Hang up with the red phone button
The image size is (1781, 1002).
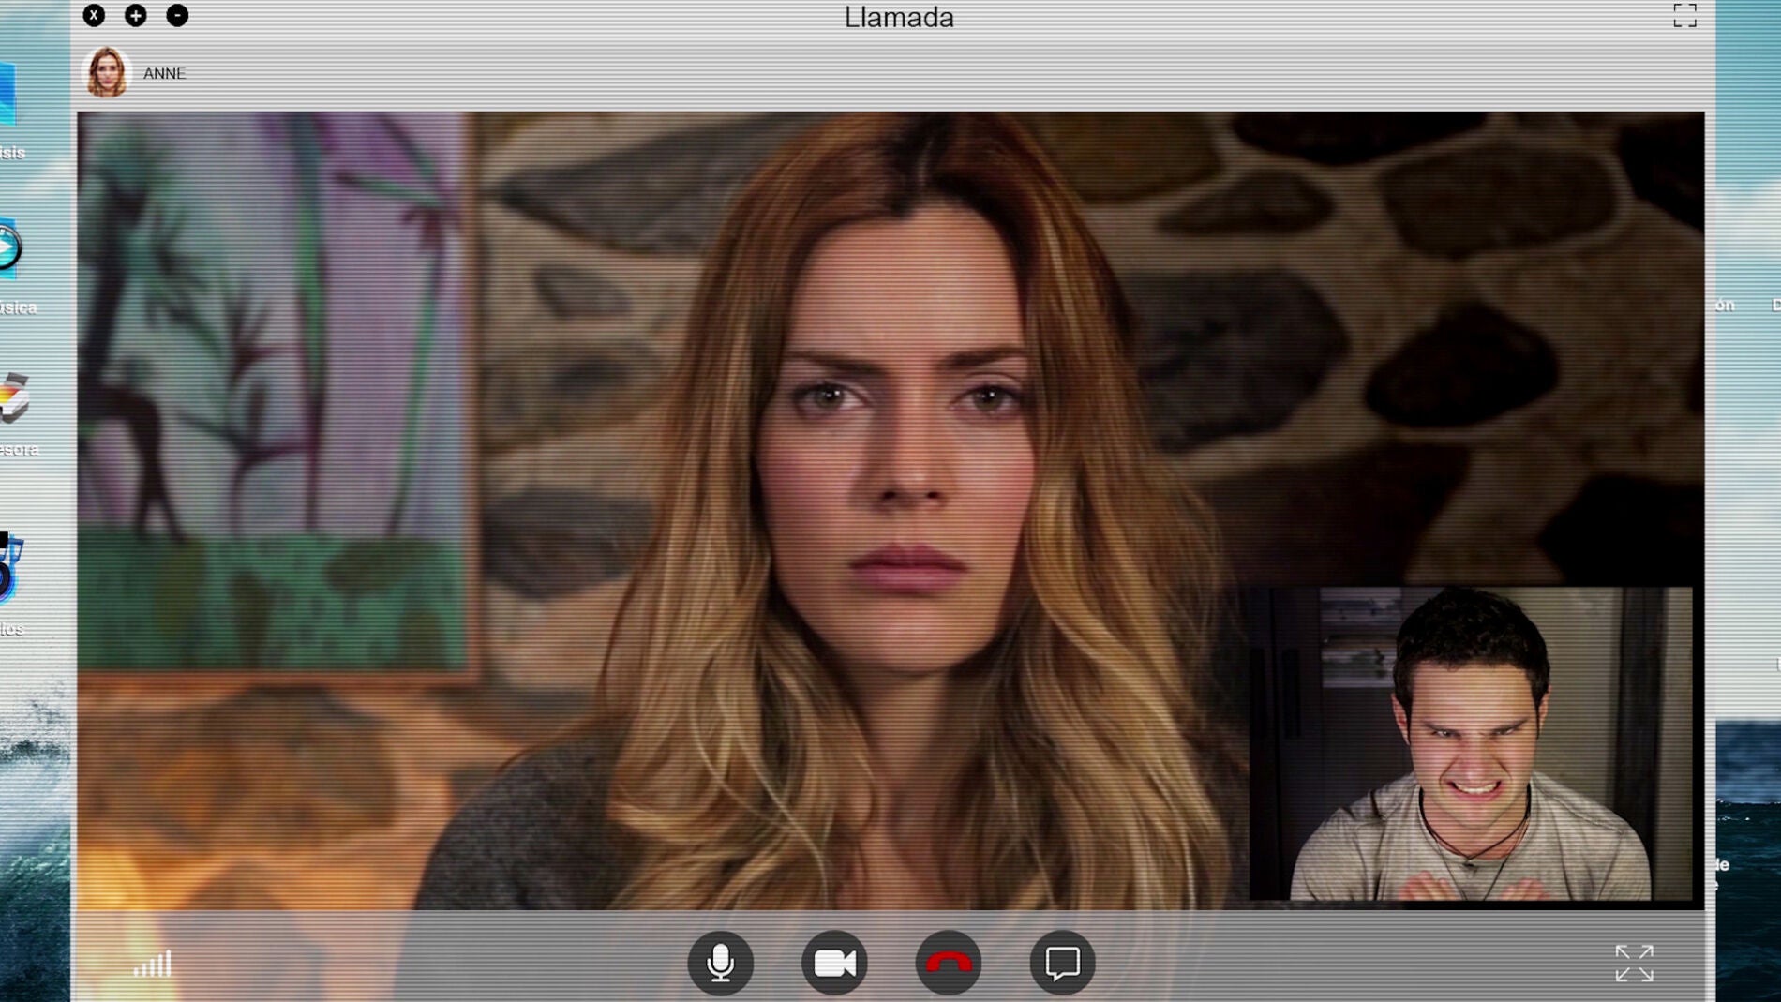coord(948,963)
